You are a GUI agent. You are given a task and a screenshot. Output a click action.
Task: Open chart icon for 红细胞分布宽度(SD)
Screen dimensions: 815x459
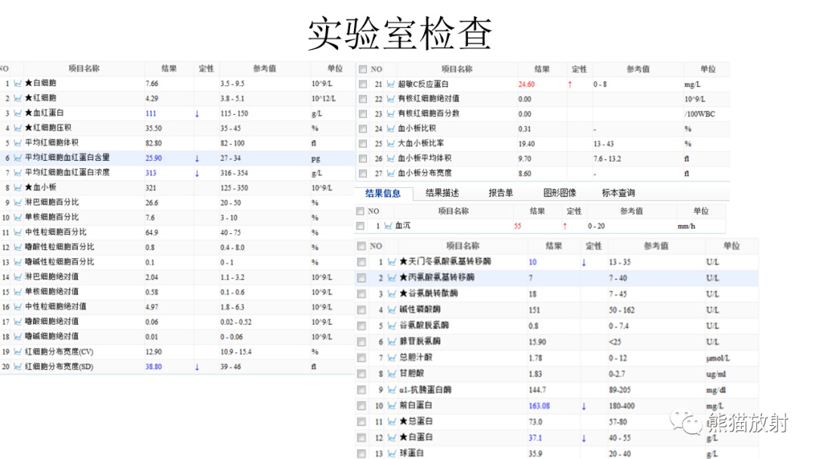[17, 367]
